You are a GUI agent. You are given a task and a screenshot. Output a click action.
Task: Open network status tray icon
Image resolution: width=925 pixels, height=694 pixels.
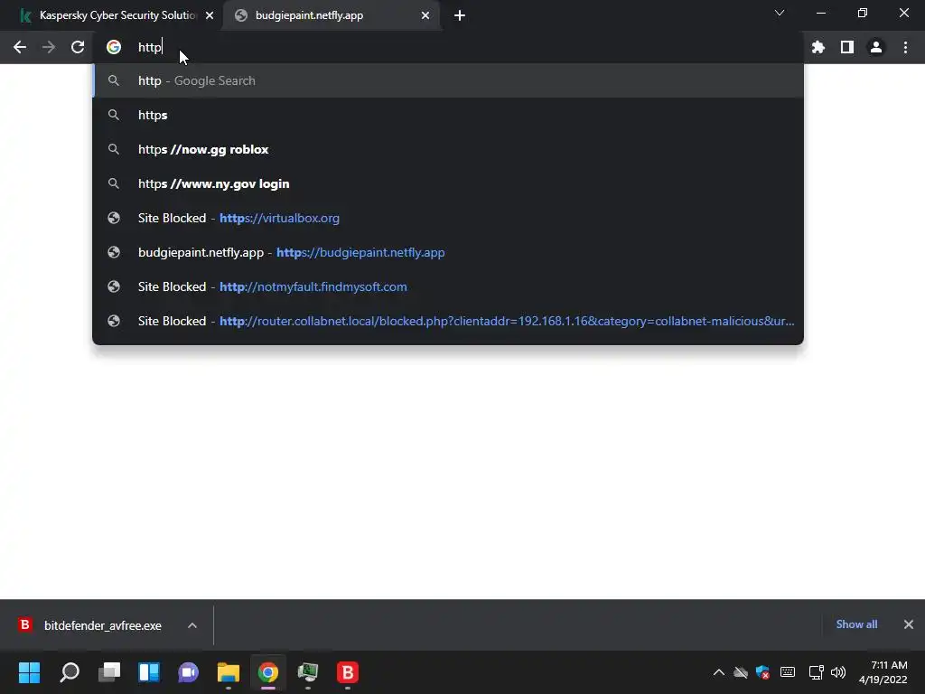816,672
